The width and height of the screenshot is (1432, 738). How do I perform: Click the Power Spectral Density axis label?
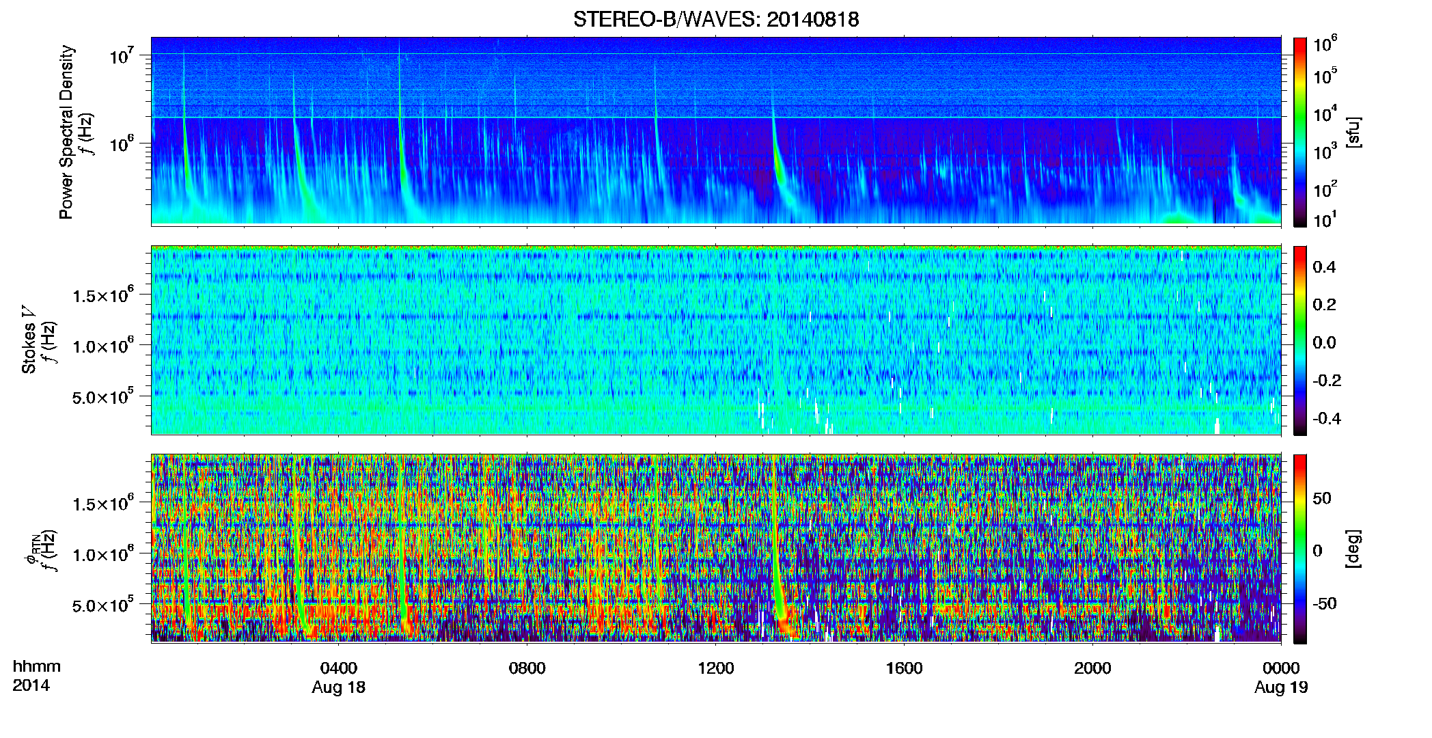(66, 132)
